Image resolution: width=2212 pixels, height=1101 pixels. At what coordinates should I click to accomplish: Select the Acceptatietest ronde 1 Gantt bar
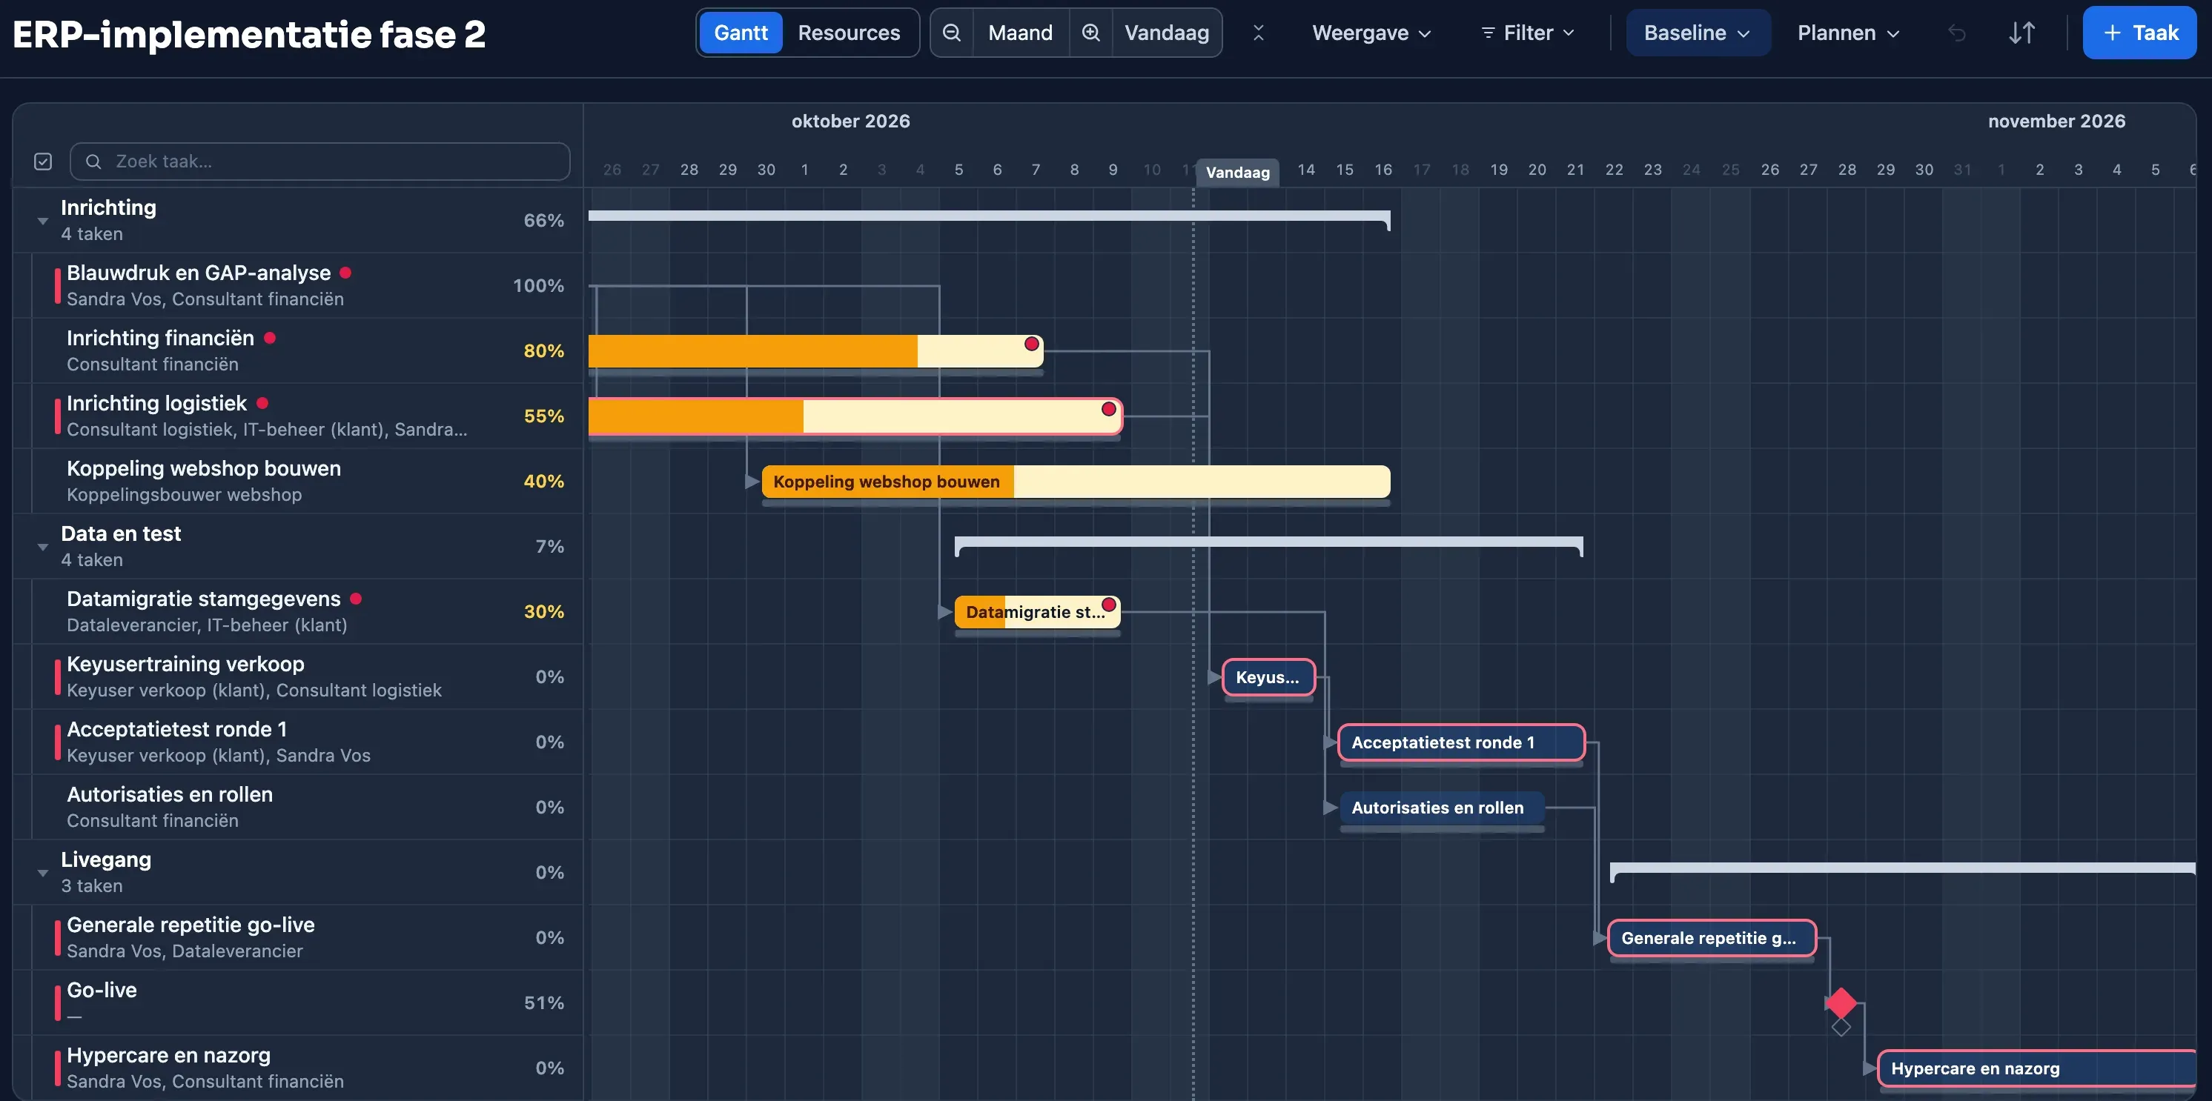1460,742
